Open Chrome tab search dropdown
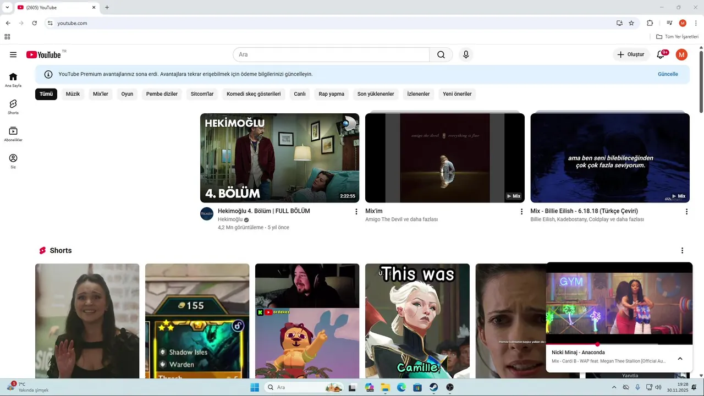 7,8
